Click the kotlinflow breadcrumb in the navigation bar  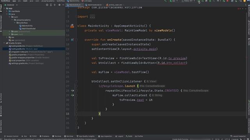pyautogui.click(x=61, y=1)
